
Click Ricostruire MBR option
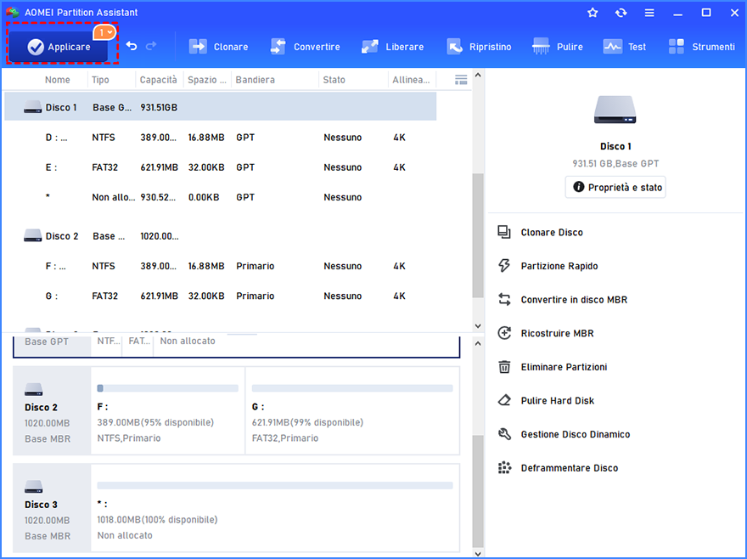coord(558,333)
